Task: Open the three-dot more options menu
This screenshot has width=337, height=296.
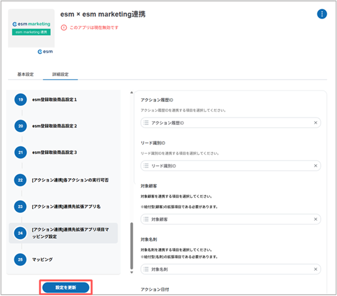Action: point(322,14)
